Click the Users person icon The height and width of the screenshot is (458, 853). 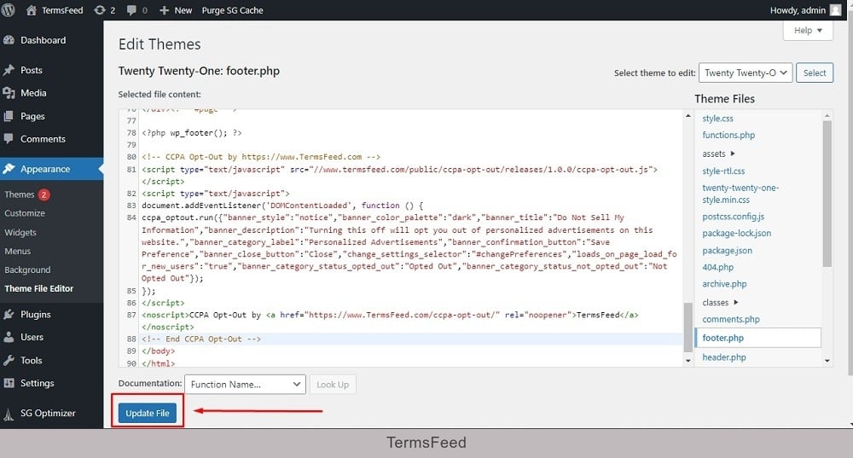coord(9,337)
